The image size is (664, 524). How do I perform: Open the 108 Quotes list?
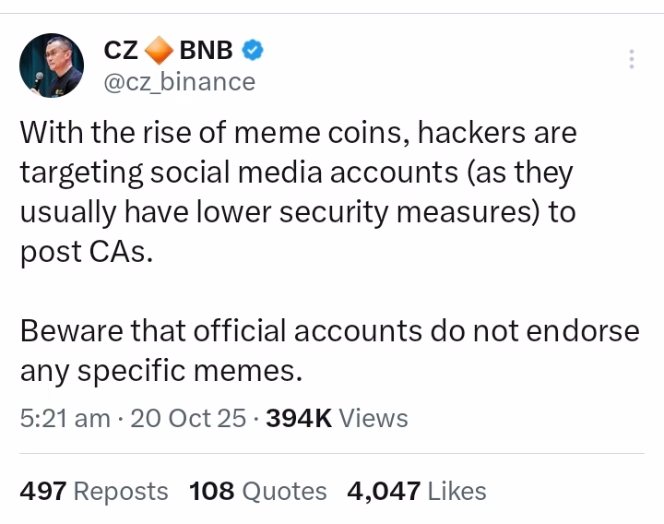point(258,492)
